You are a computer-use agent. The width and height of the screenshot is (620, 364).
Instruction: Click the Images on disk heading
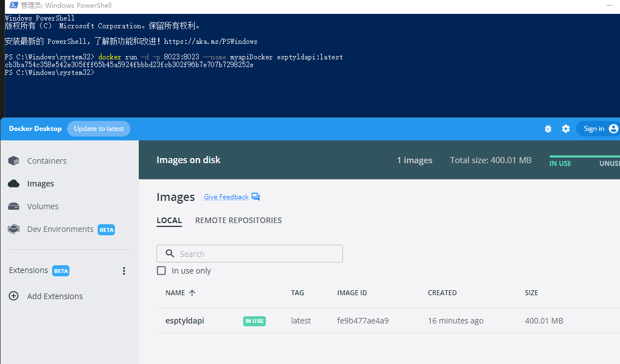188,160
